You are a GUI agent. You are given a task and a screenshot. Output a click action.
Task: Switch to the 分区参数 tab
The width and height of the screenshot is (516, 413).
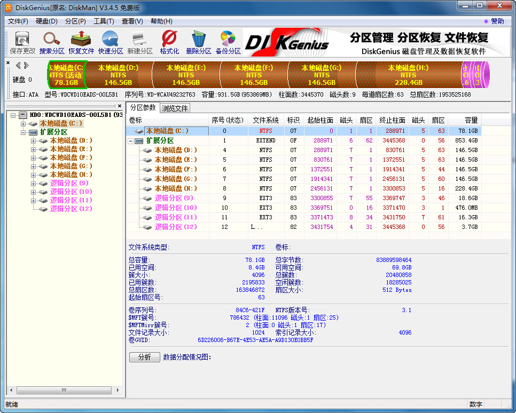[143, 108]
